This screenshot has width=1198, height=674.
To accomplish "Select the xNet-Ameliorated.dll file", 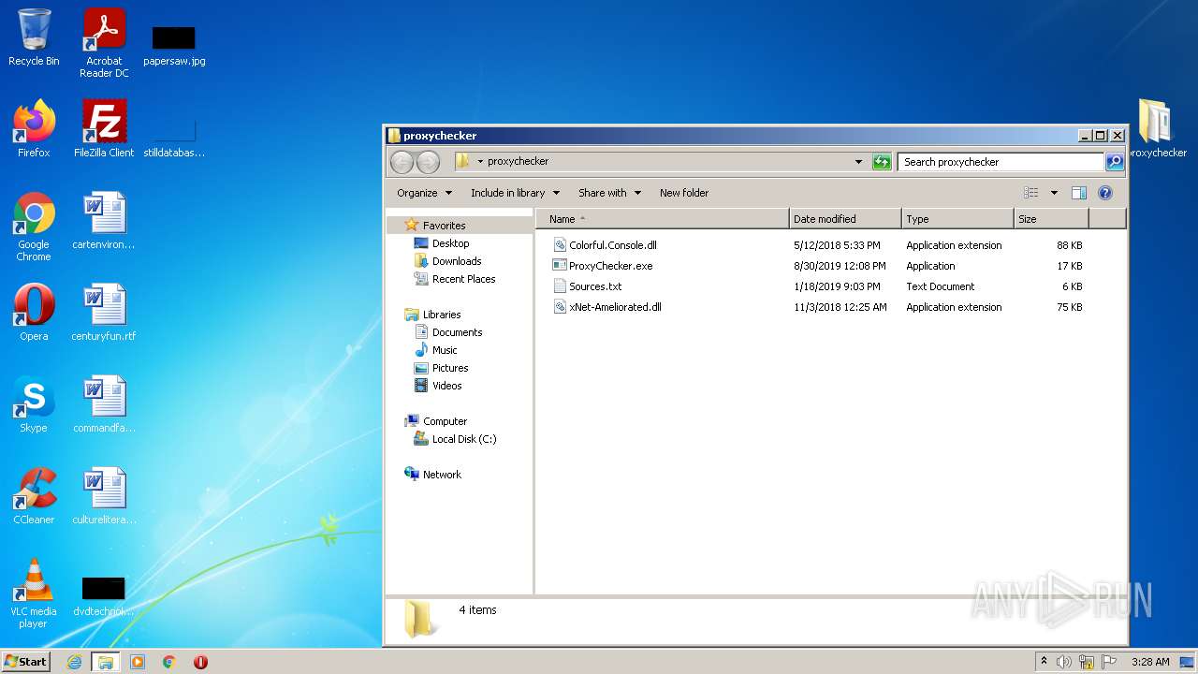I will pos(615,307).
